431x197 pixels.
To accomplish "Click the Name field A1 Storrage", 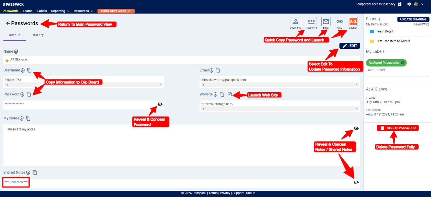I will 182,60.
